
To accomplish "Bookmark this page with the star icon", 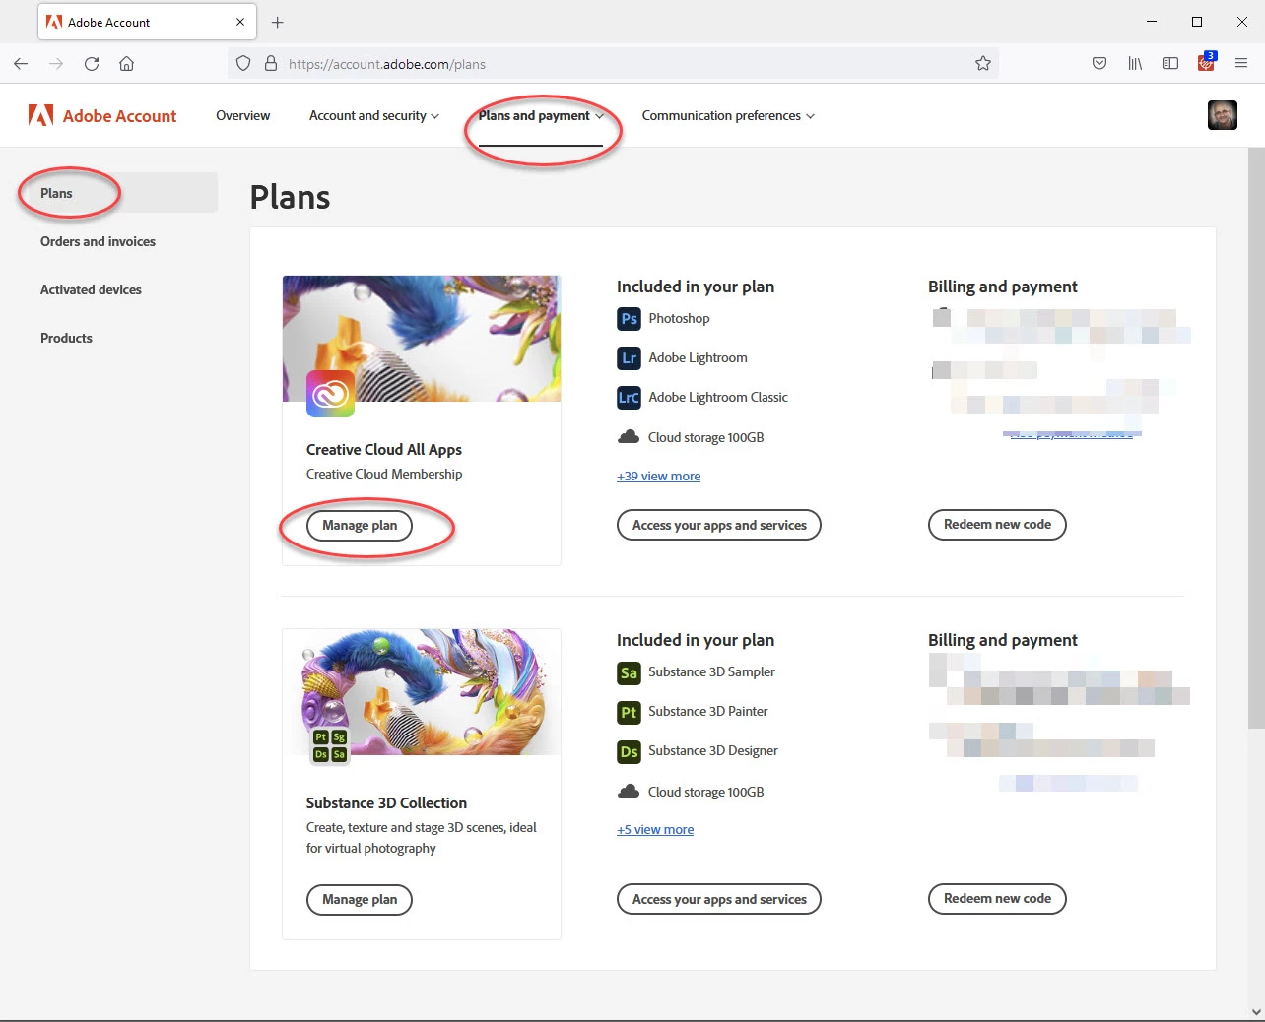I will tap(983, 64).
